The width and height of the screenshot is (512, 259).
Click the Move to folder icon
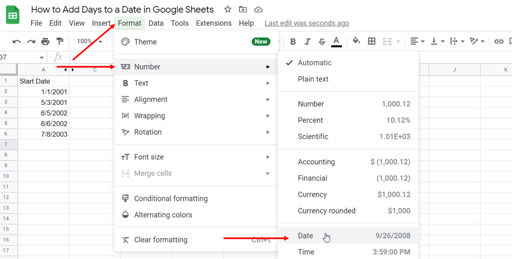(x=243, y=9)
